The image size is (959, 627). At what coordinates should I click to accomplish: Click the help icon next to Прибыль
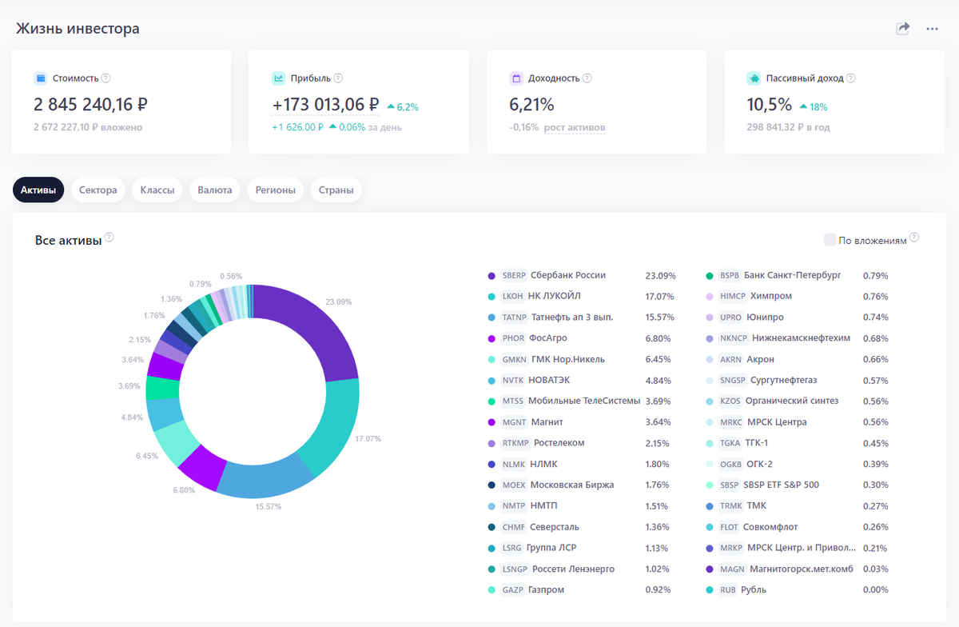point(338,78)
